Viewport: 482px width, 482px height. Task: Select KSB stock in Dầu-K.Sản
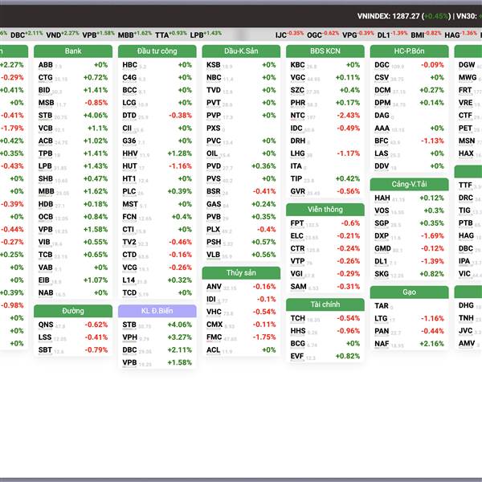click(x=241, y=65)
